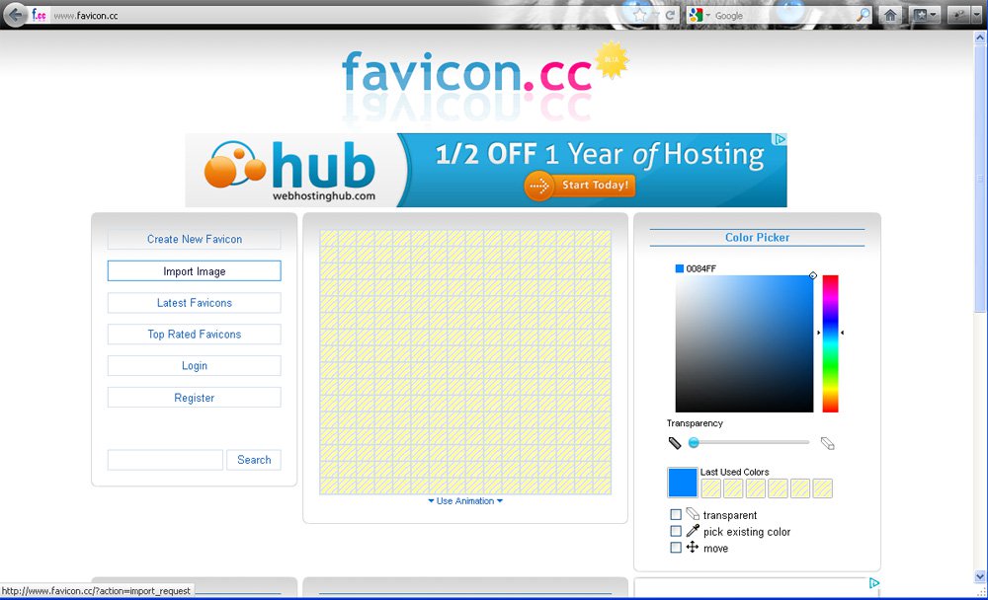The image size is (988, 600).
Task: Click the browser home icon
Action: [890, 15]
